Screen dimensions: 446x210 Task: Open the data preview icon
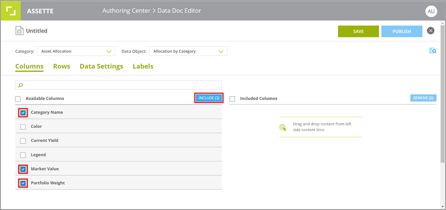pyautogui.click(x=433, y=51)
